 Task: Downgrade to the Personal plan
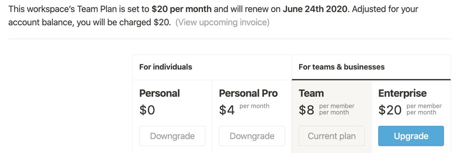coord(172,136)
